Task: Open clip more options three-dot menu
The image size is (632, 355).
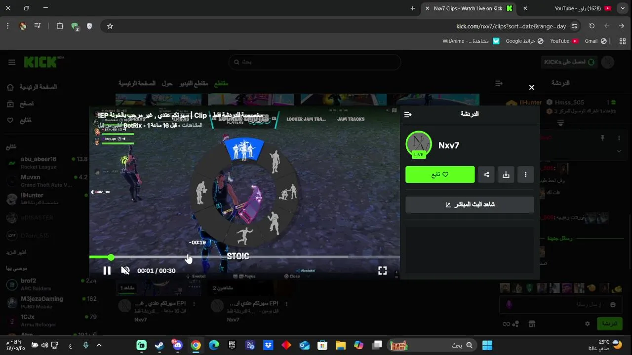Action: pyautogui.click(x=525, y=175)
